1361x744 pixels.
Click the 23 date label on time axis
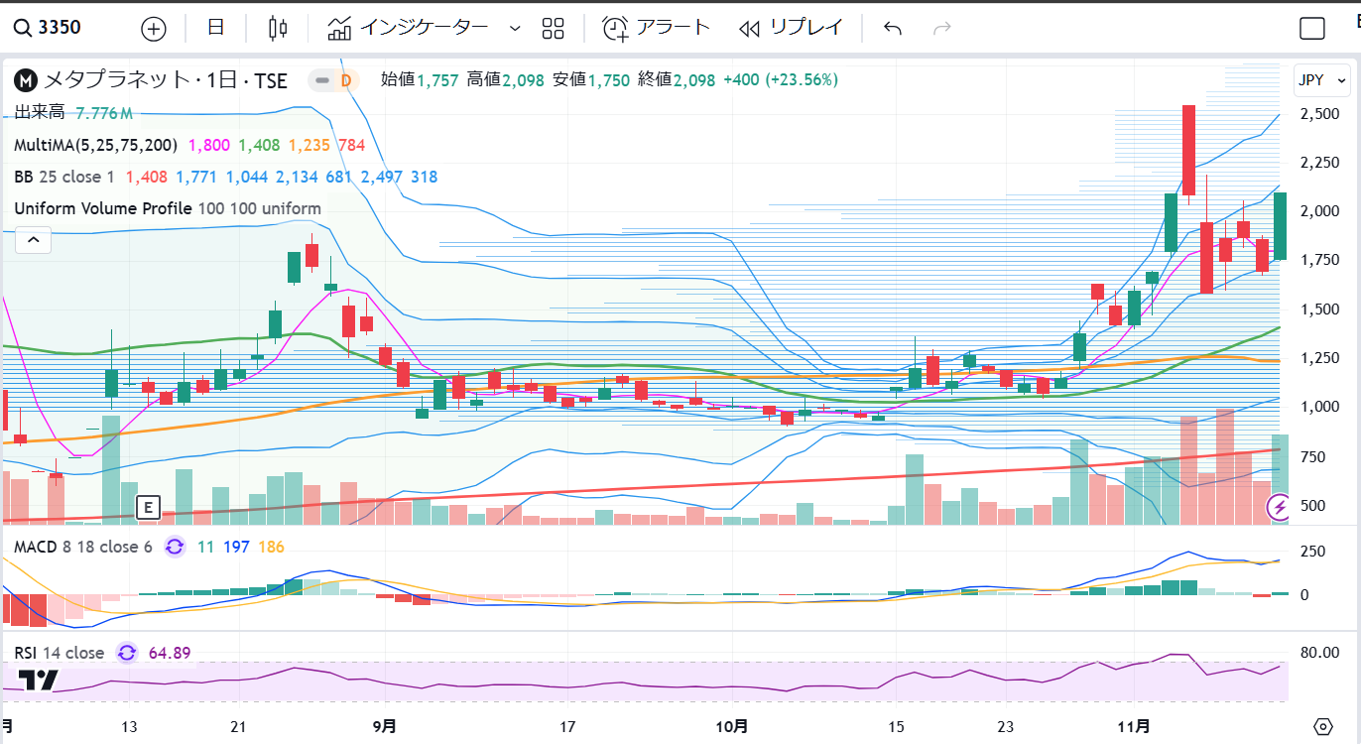click(1005, 727)
